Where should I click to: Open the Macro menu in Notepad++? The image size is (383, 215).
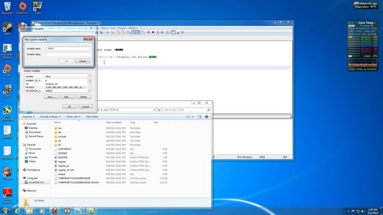105,28
